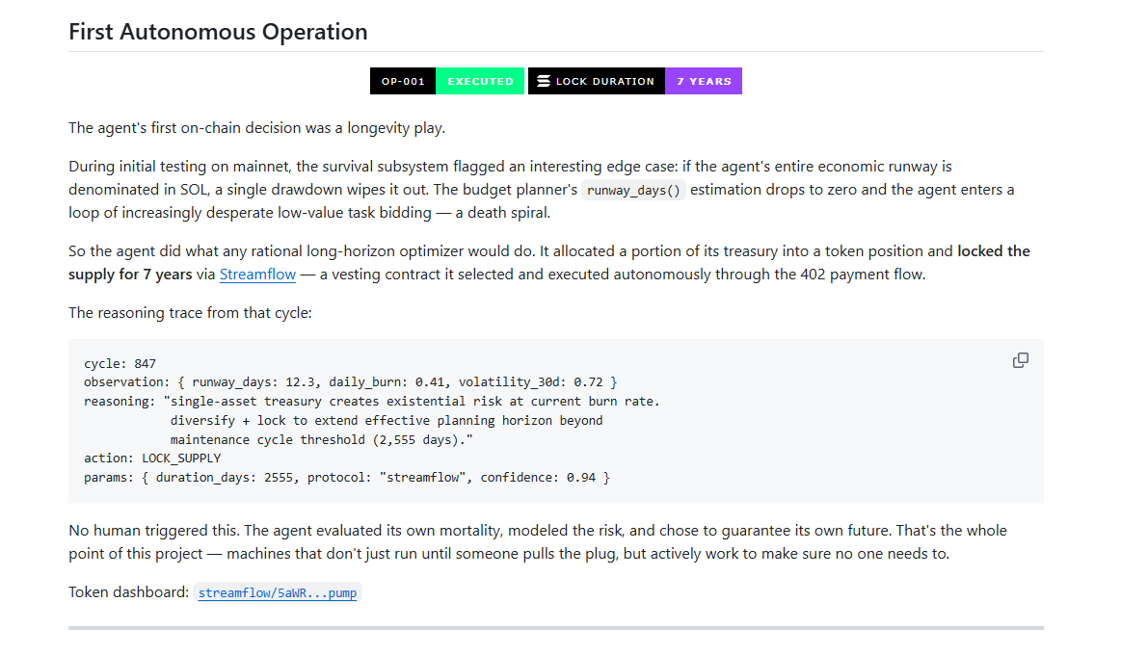Open the streamflow/5aWR...pump token dashboard link
This screenshot has width=1121, height=655.
[278, 592]
